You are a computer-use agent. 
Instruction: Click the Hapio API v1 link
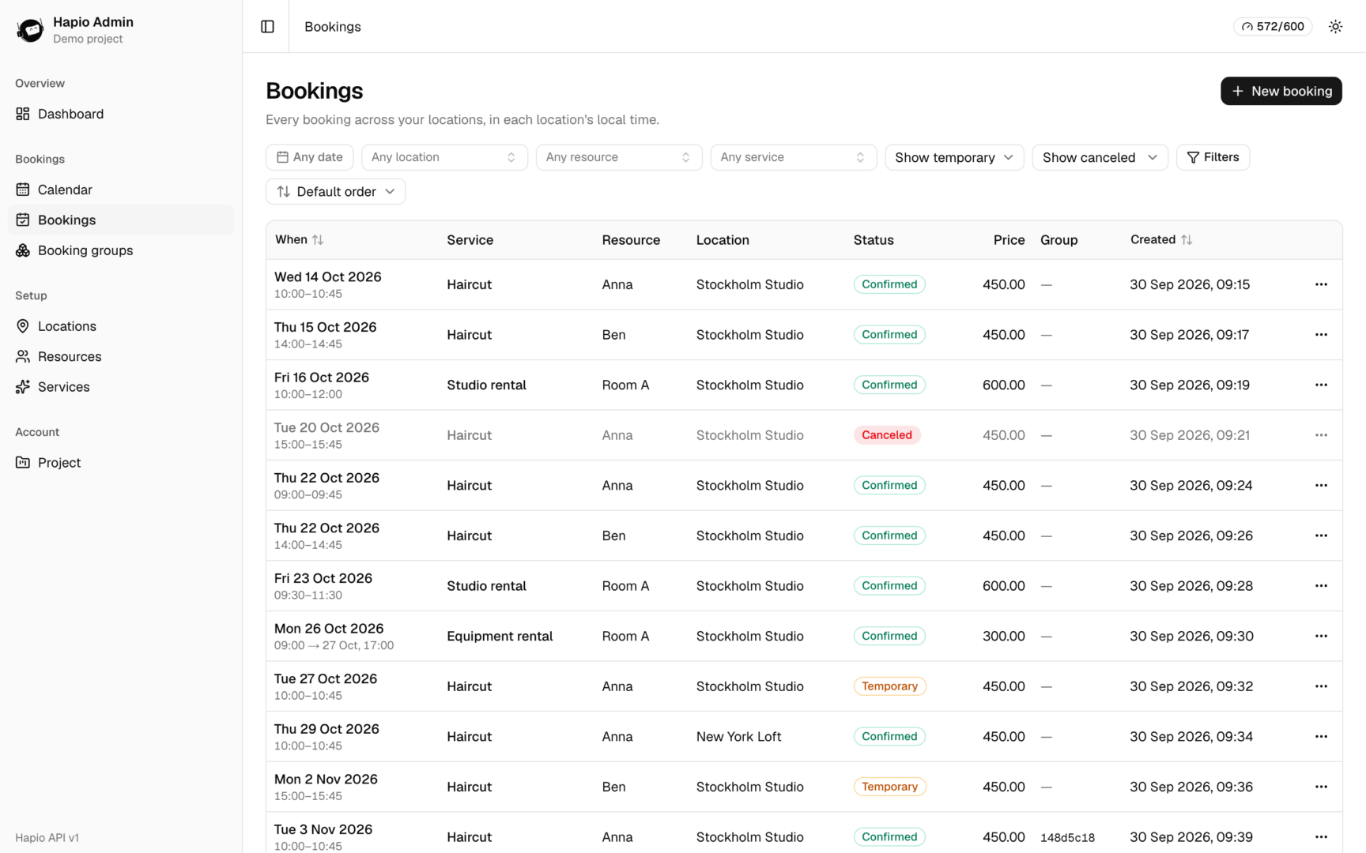[47, 838]
